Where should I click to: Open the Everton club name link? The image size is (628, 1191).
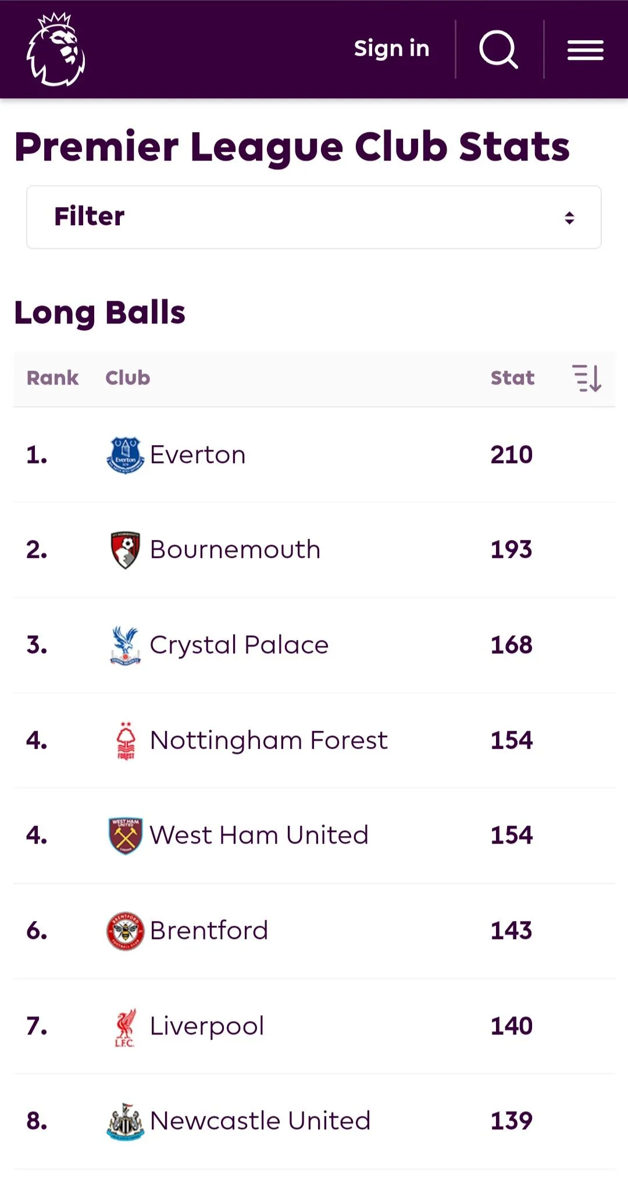coord(198,455)
